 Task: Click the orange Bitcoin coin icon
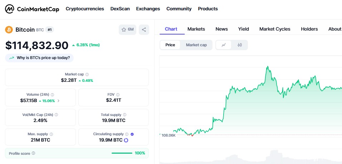click(9, 30)
